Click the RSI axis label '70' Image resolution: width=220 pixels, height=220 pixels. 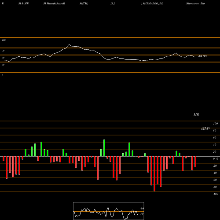click(x=3, y=51)
